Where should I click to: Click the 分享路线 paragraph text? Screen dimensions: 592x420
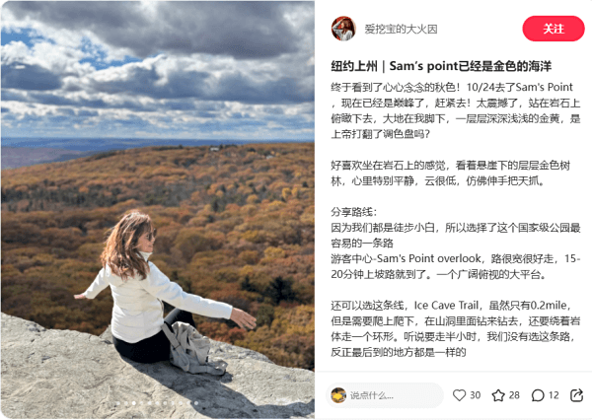coord(455,243)
